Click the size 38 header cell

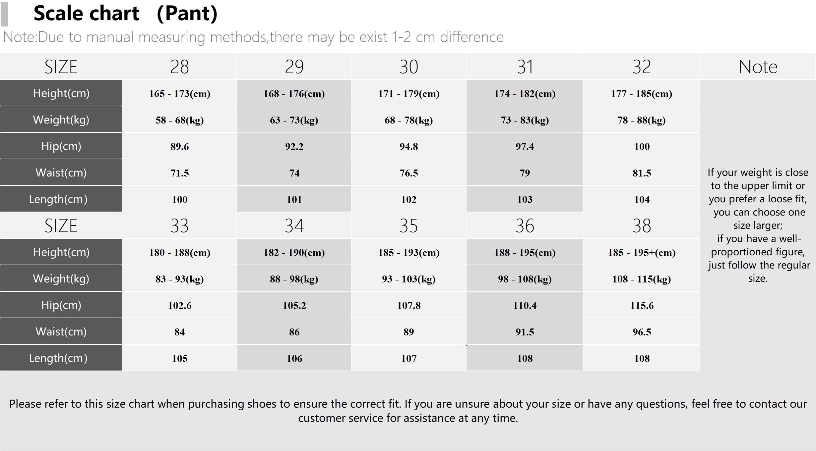click(x=641, y=225)
